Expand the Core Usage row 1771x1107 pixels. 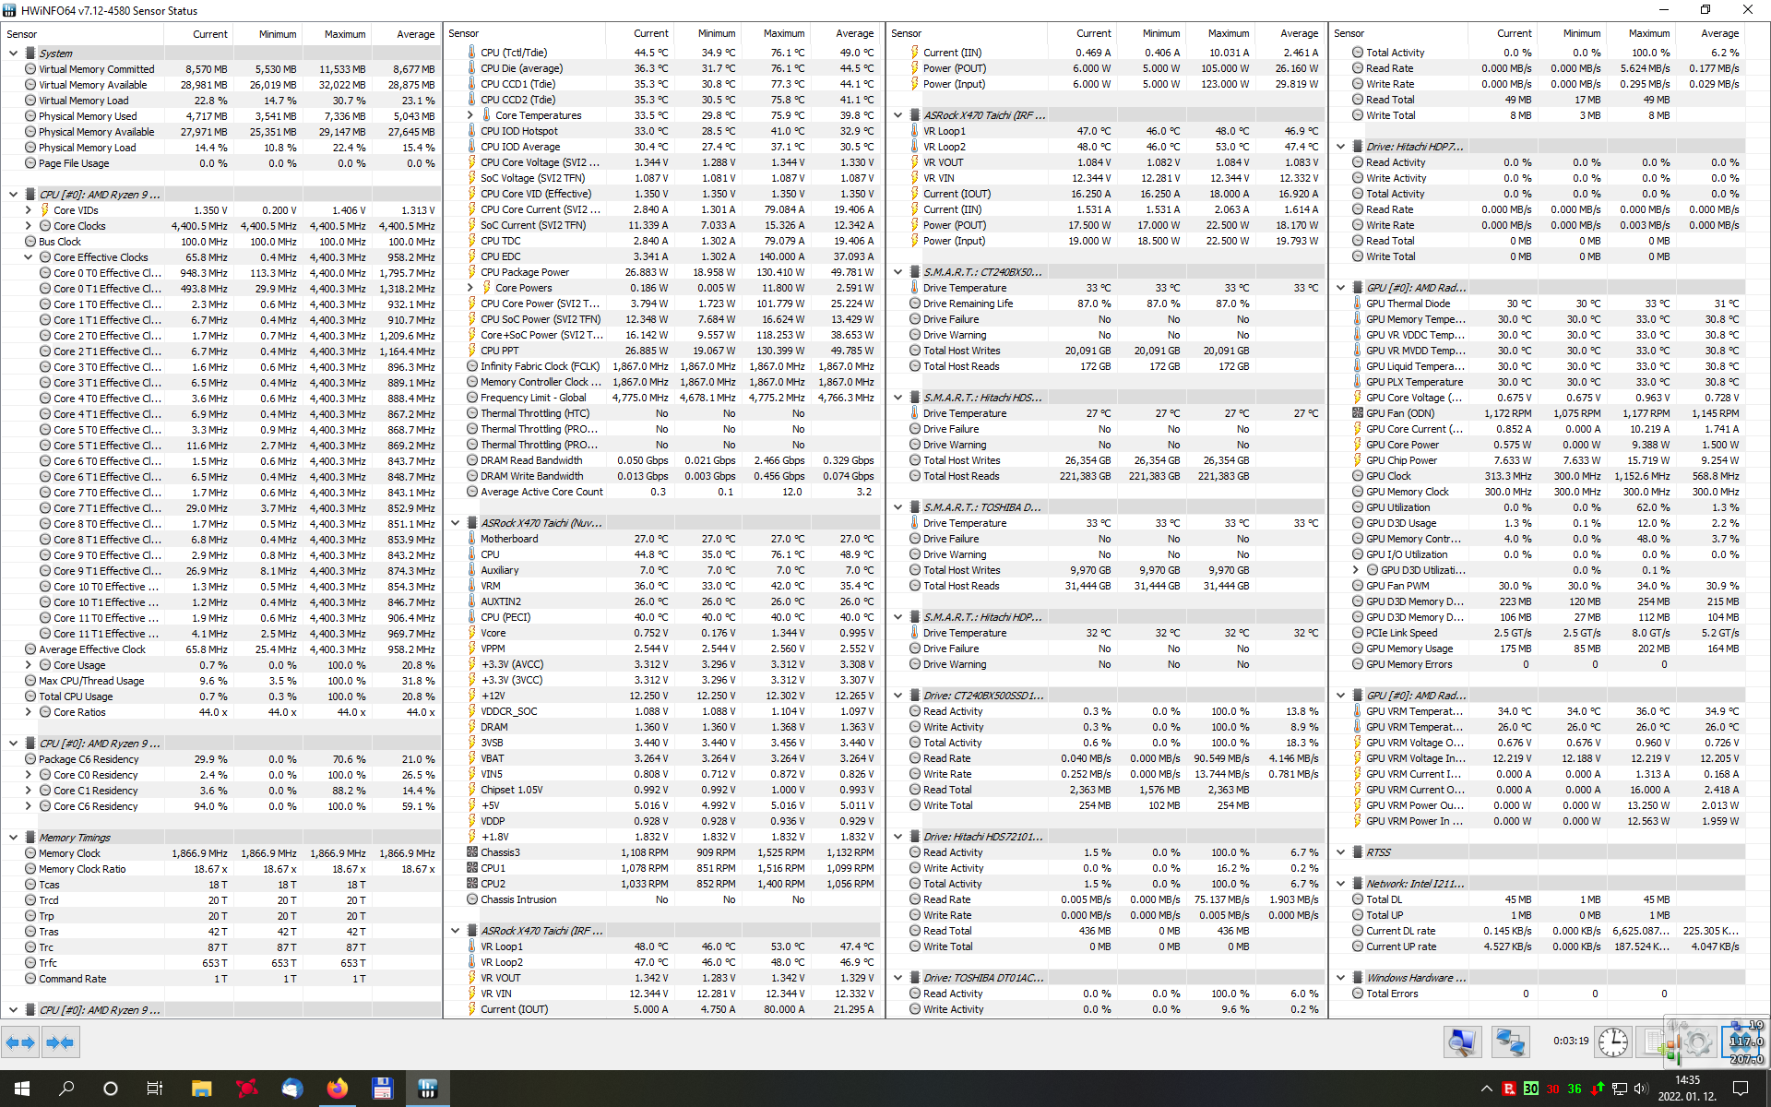click(x=28, y=665)
